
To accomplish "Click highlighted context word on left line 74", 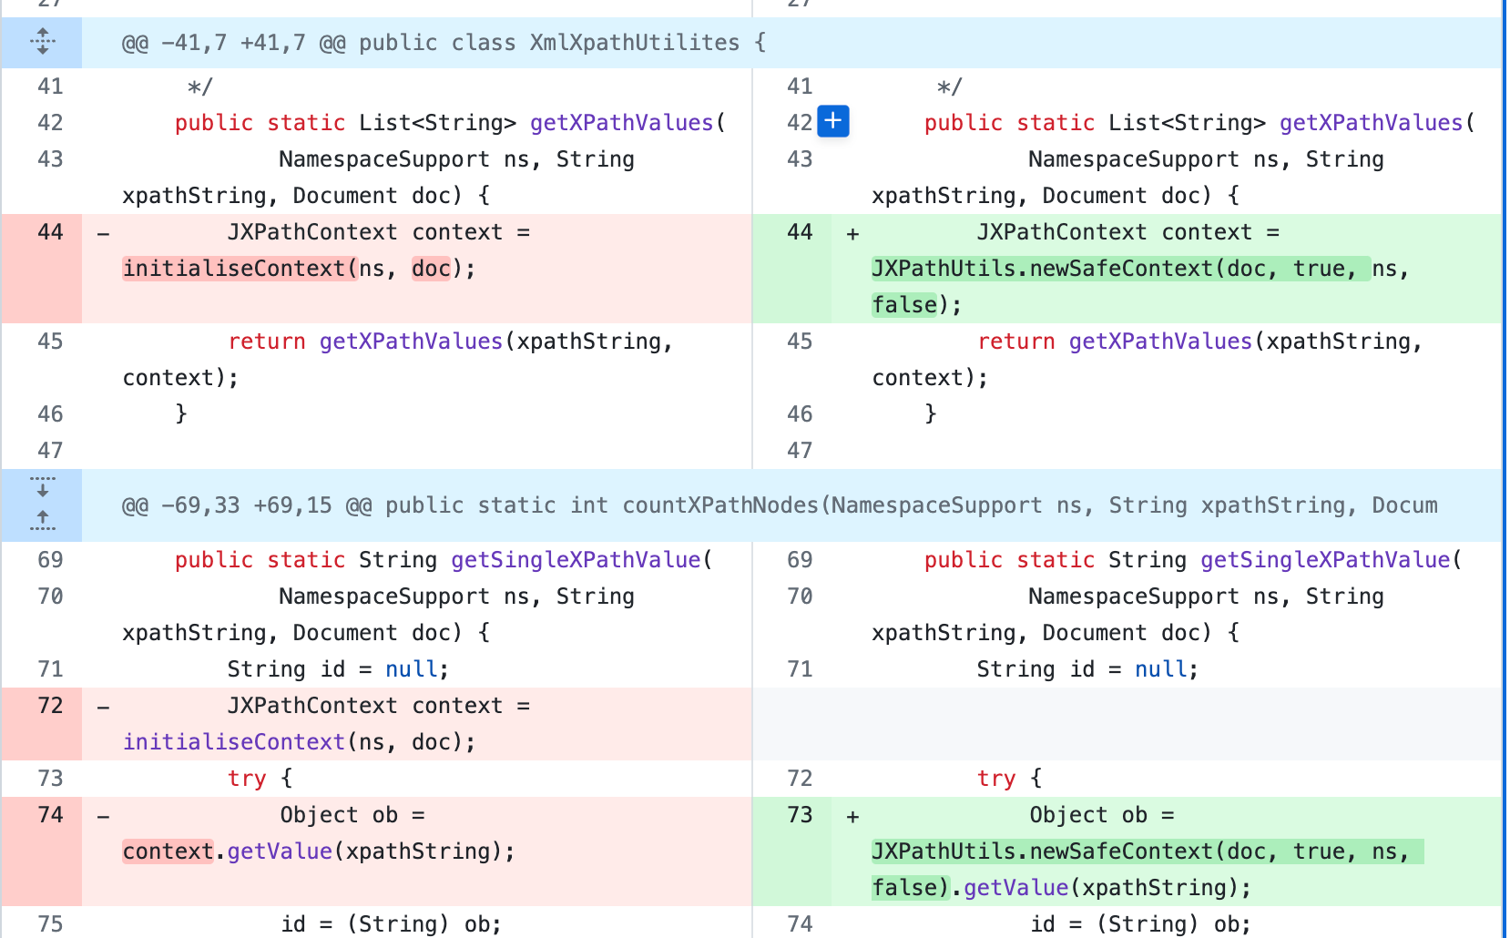I will (168, 851).
